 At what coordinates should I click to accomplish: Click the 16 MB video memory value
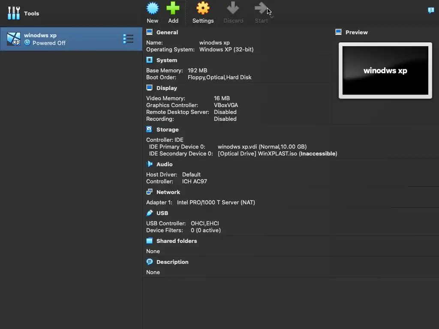[222, 98]
